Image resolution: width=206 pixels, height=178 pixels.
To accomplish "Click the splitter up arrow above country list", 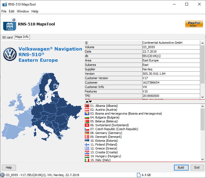I will coord(87,102).
